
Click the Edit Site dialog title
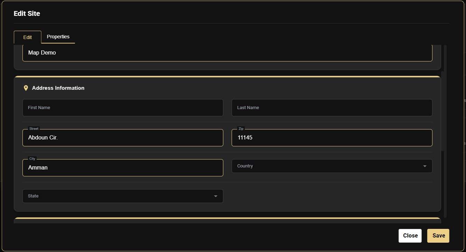point(27,14)
